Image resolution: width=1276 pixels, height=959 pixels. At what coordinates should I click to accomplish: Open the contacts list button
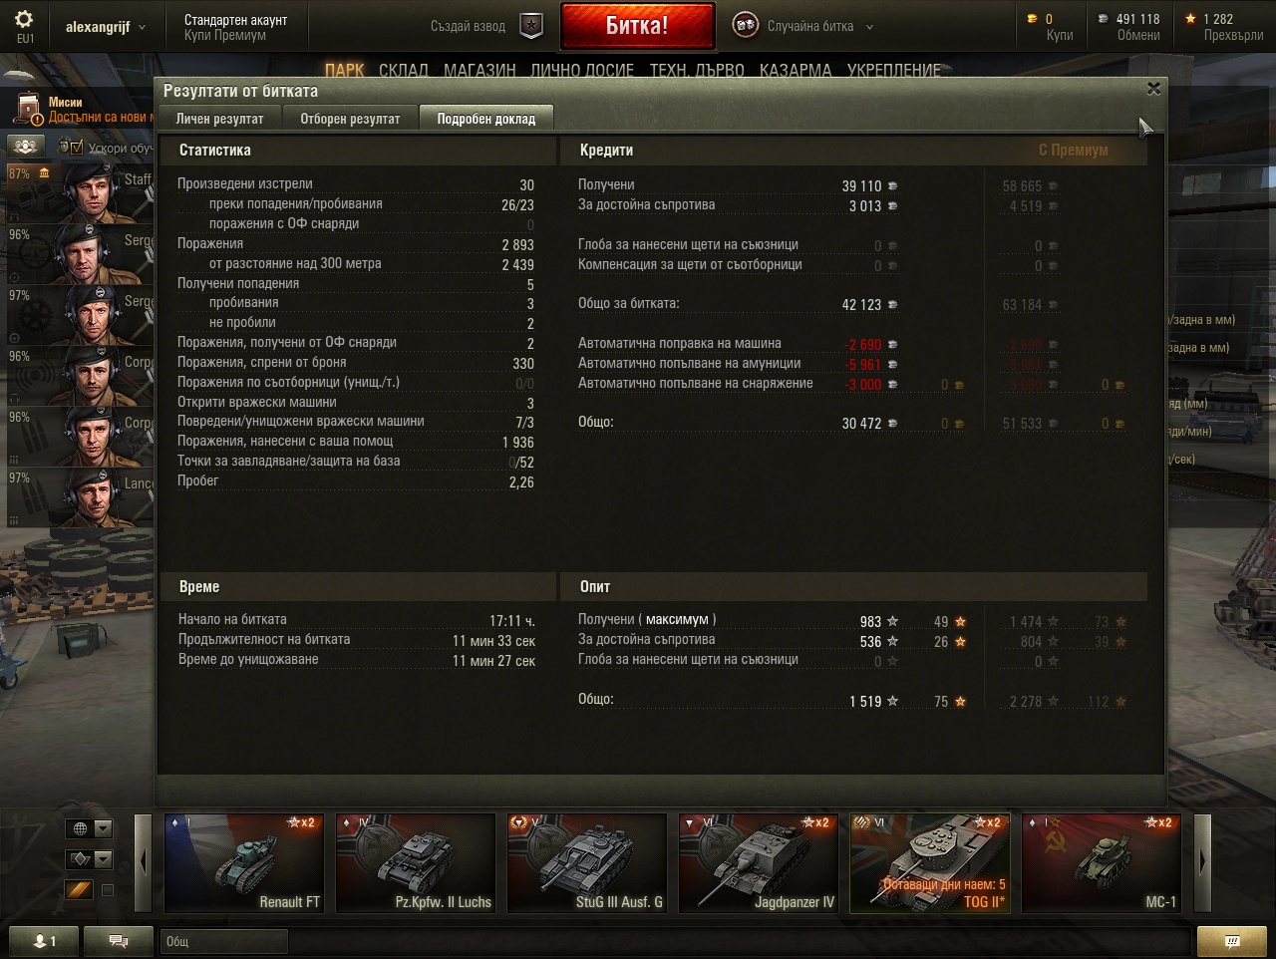click(44, 941)
